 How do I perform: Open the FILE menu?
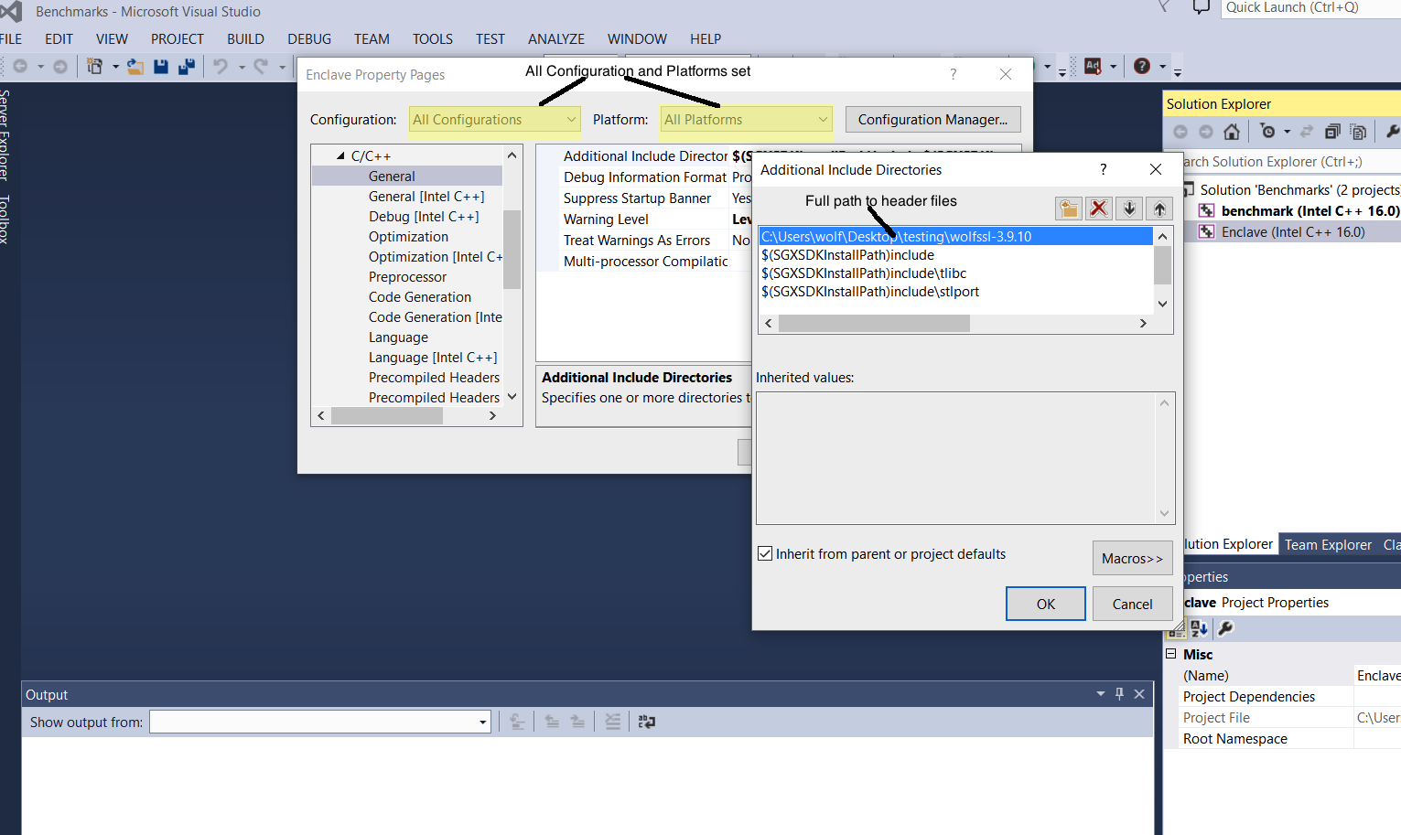pos(11,38)
